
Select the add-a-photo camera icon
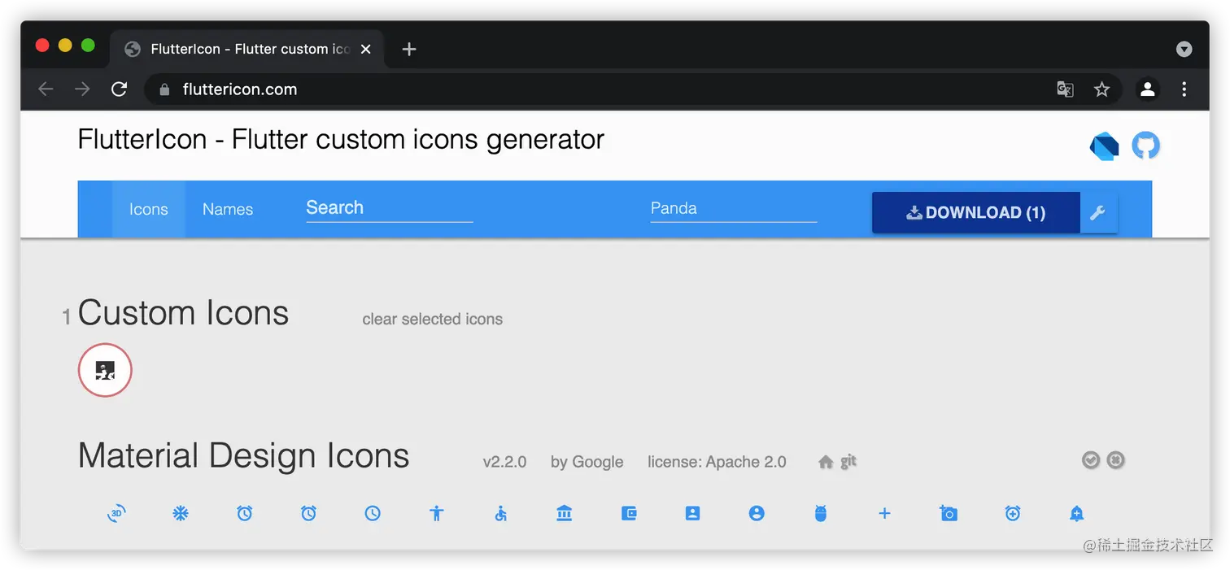pos(949,513)
